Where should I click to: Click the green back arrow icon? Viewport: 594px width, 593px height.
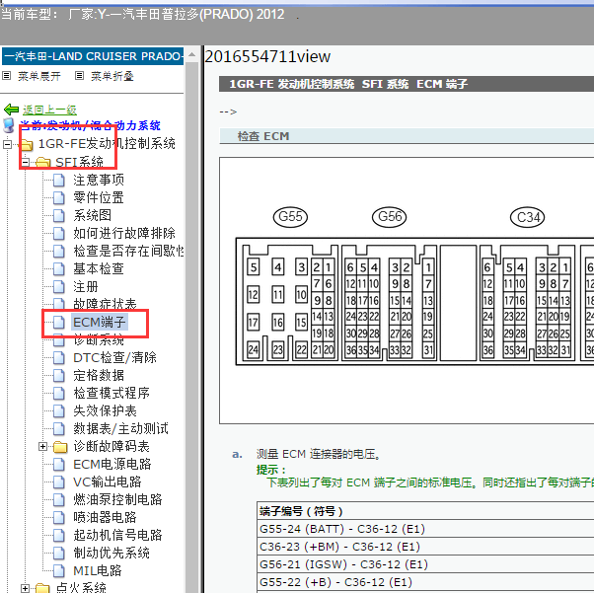(12, 110)
